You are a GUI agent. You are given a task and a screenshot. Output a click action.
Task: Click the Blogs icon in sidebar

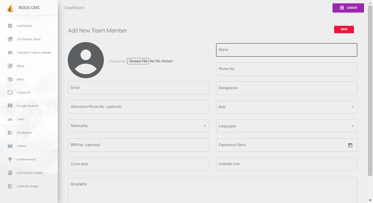point(10,66)
